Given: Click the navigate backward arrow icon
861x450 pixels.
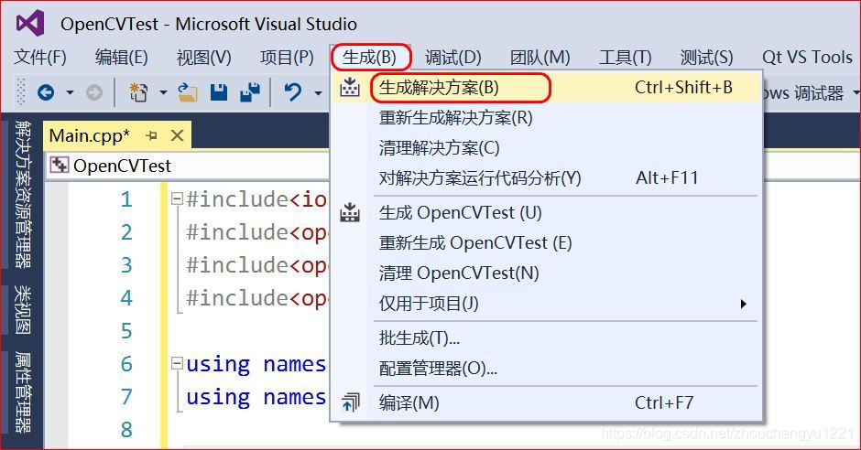Looking at the screenshot, I should point(46,92).
